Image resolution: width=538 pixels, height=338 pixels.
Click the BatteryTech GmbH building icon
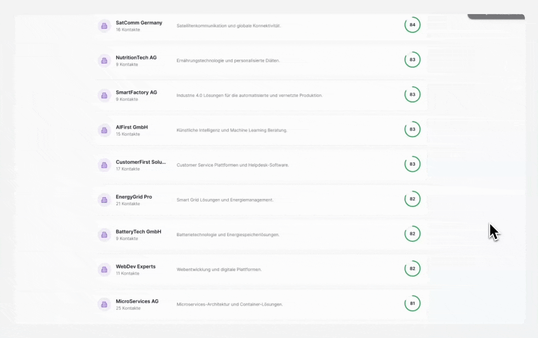tap(104, 234)
